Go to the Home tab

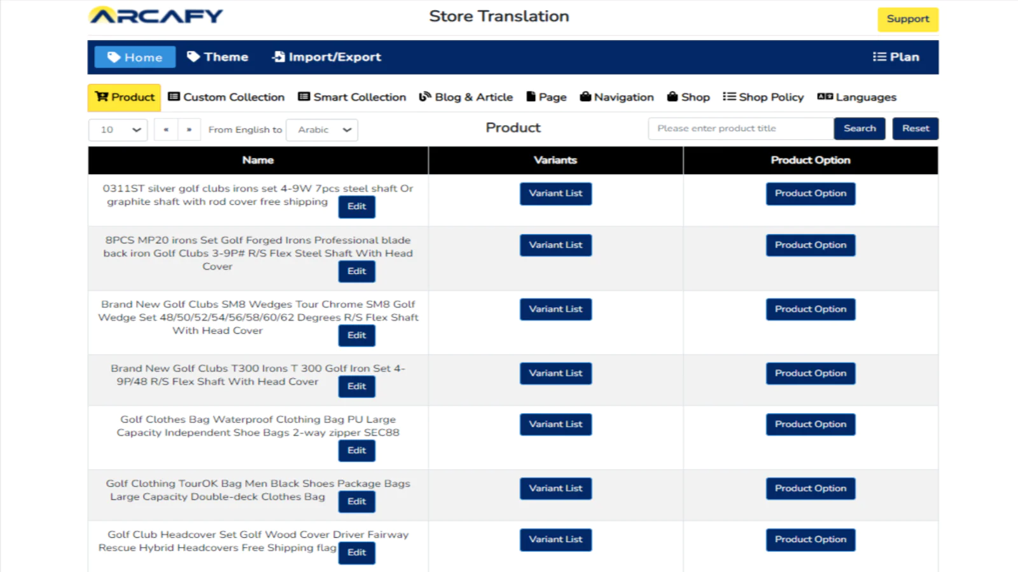[135, 57]
